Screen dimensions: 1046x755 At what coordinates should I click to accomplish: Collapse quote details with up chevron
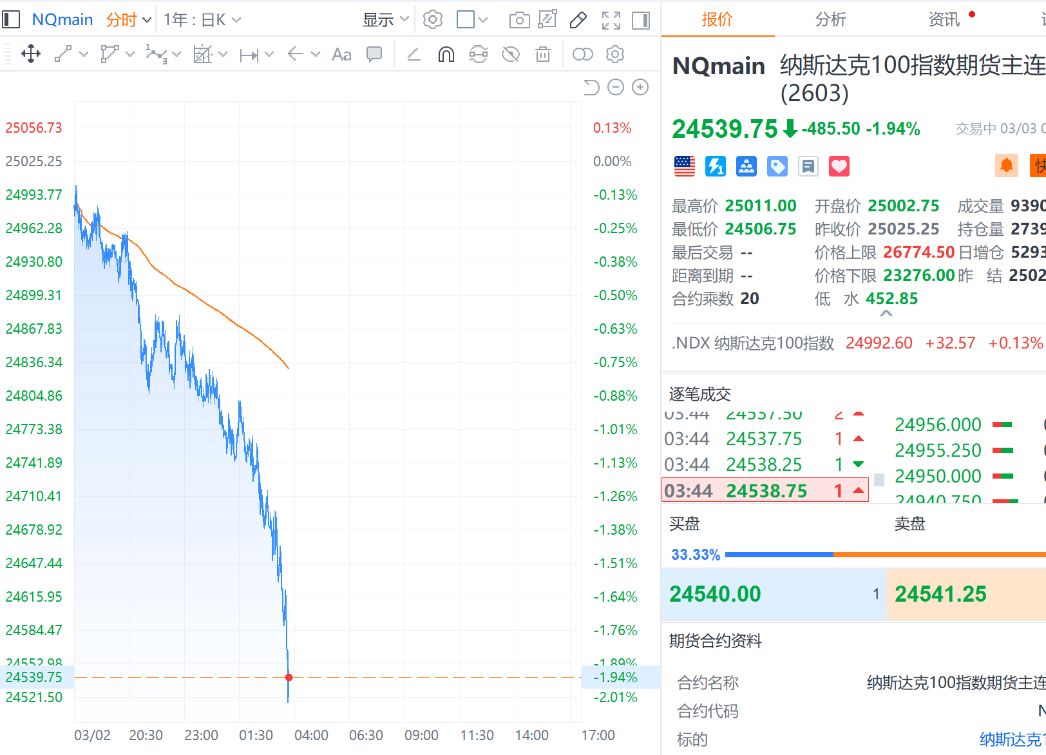(886, 314)
